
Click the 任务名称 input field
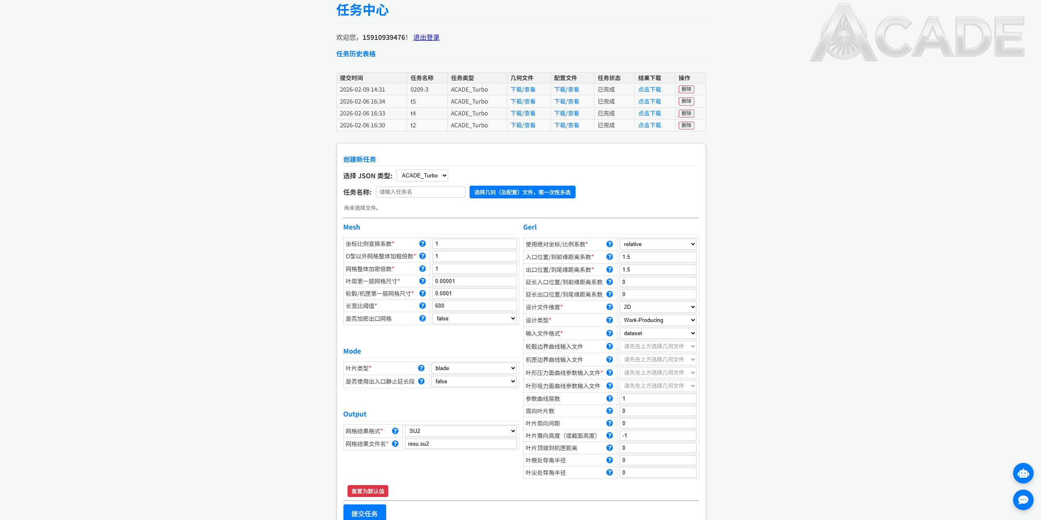pyautogui.click(x=420, y=192)
